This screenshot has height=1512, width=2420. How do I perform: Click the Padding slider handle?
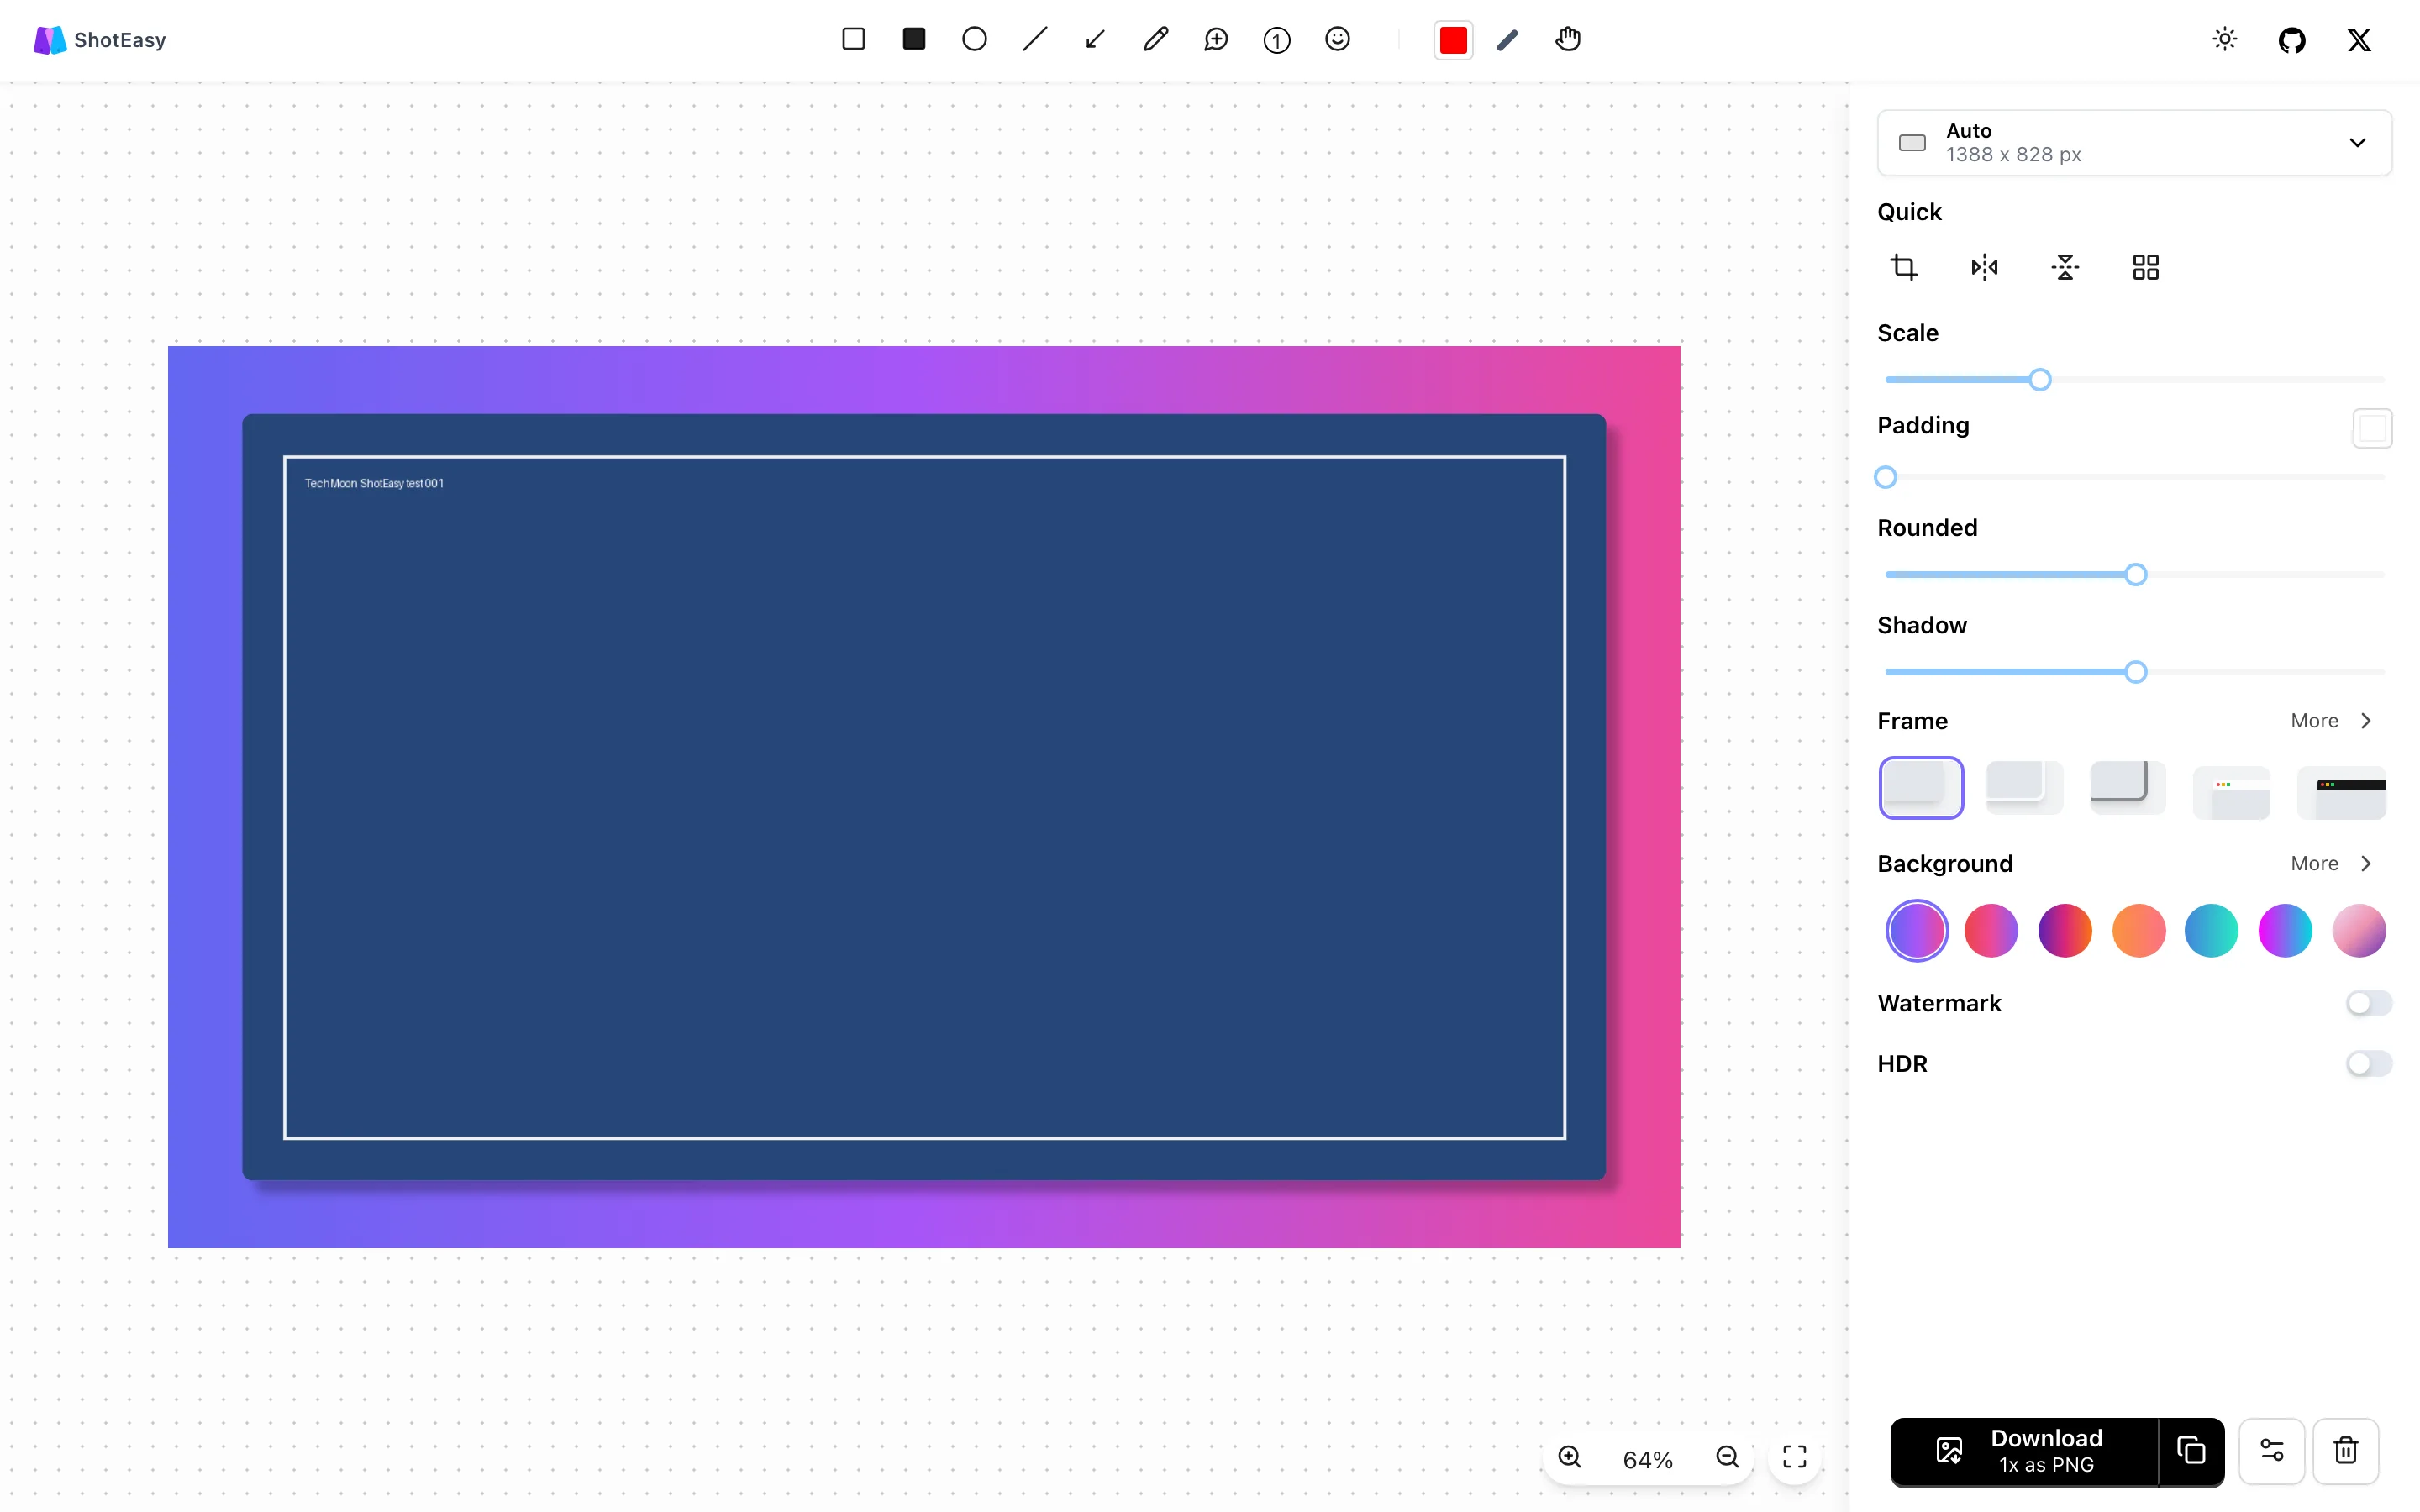click(x=1885, y=477)
